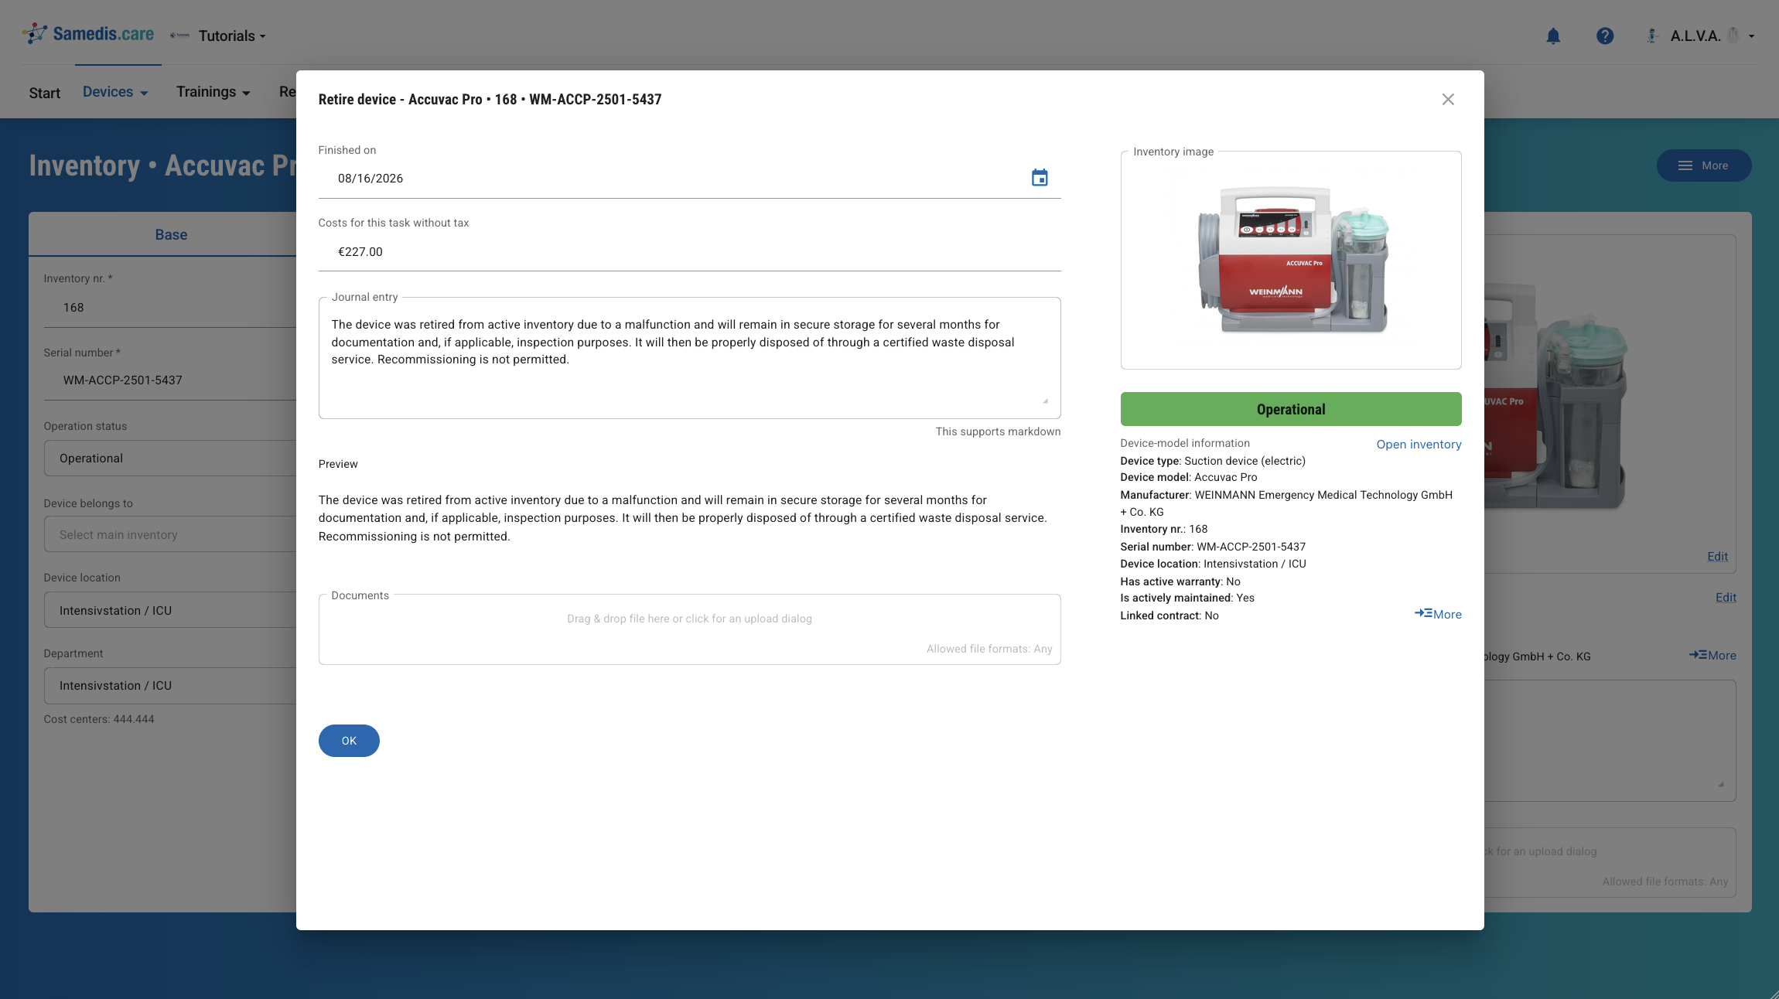Click the notification bell icon
This screenshot has width=1779, height=999.
pos(1553,36)
